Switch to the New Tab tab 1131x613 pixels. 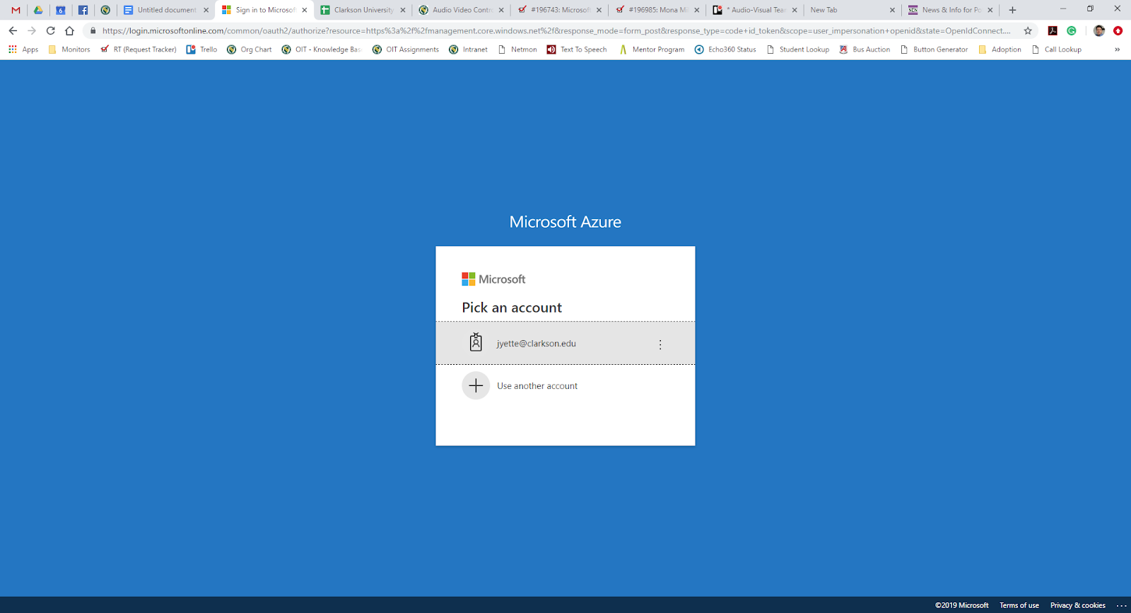(852, 10)
